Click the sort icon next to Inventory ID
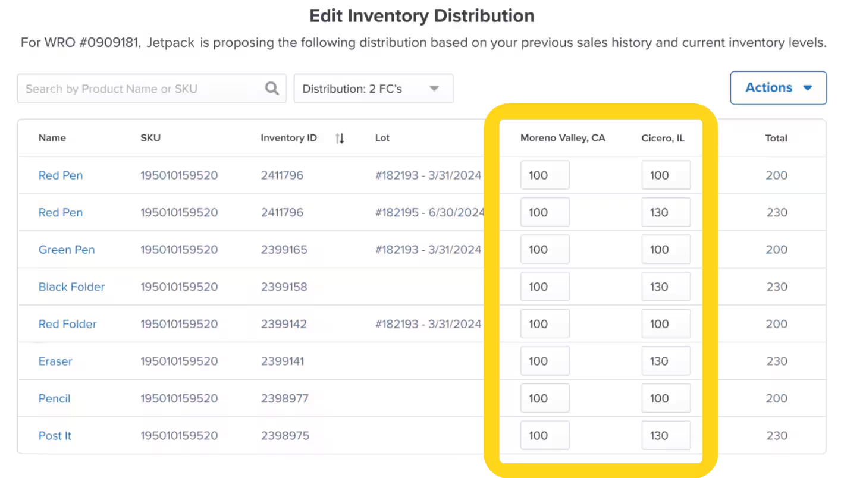Image resolution: width=841 pixels, height=478 pixels. pyautogui.click(x=339, y=137)
